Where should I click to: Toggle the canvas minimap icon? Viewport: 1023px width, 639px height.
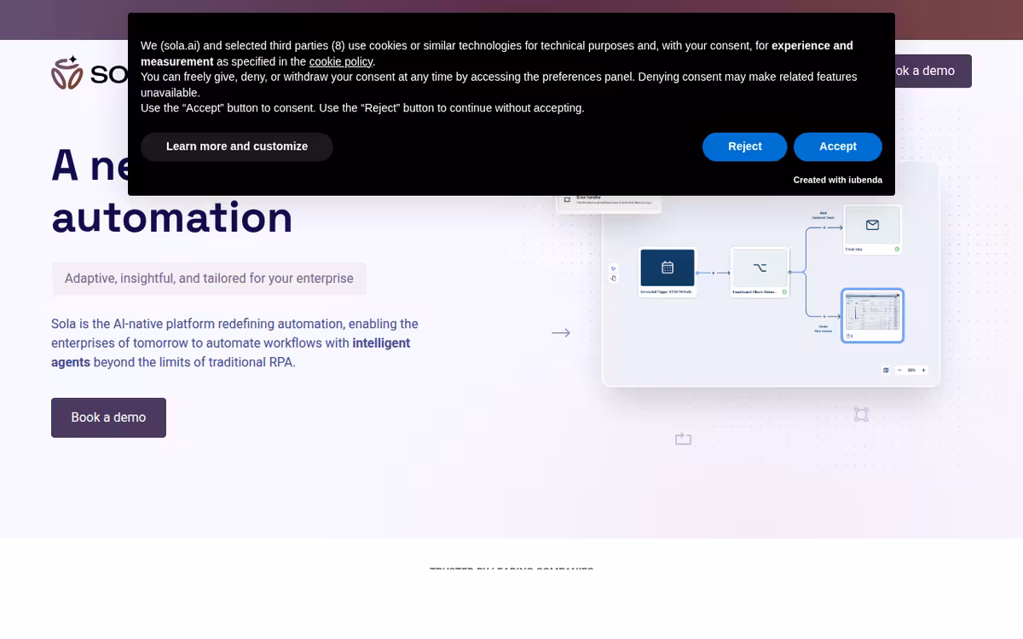pyautogui.click(x=886, y=370)
